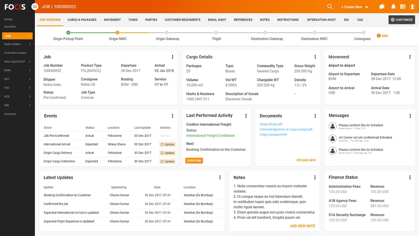Click the Customize button
Screen dimensions: 419x236
[x=402, y=20]
